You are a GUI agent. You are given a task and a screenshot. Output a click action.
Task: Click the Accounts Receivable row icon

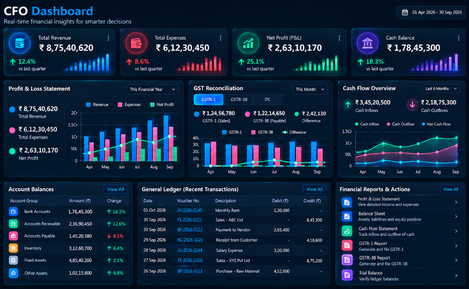pyautogui.click(x=13, y=224)
